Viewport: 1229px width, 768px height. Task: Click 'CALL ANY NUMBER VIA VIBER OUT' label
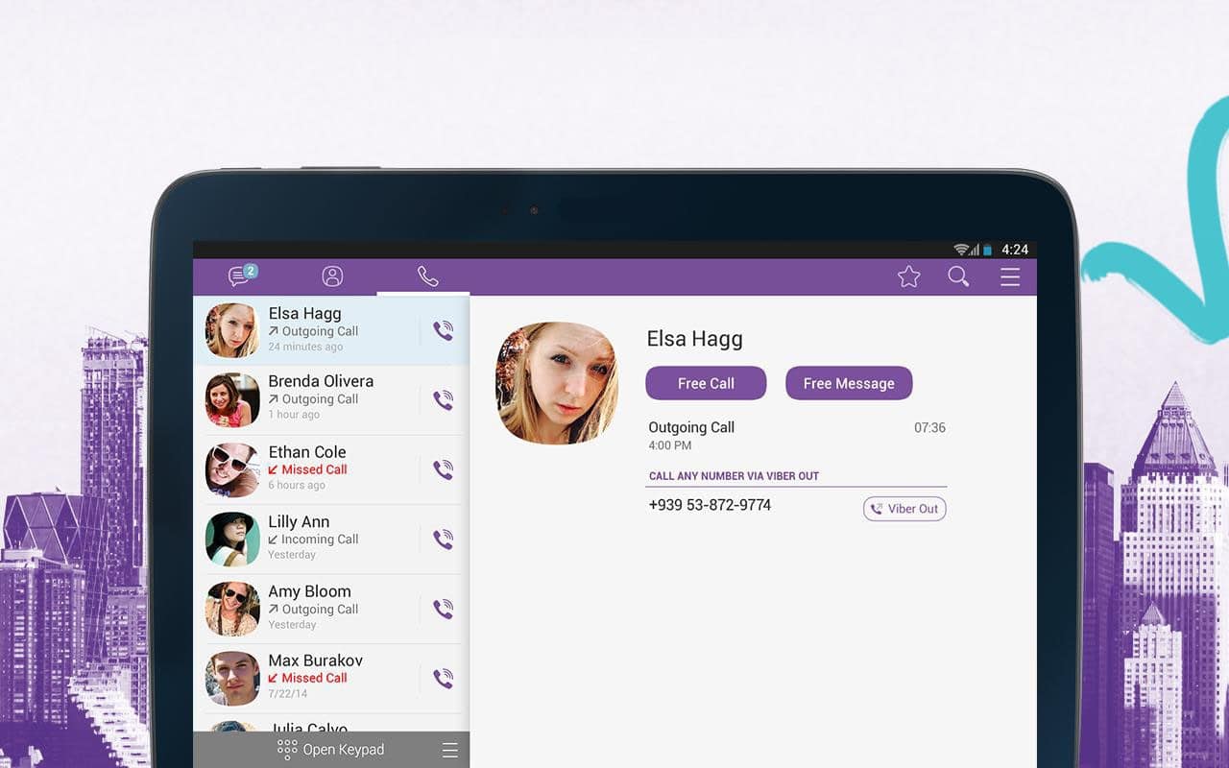pos(734,476)
